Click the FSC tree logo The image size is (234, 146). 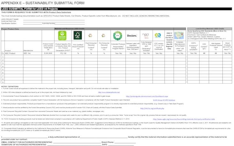78,35
